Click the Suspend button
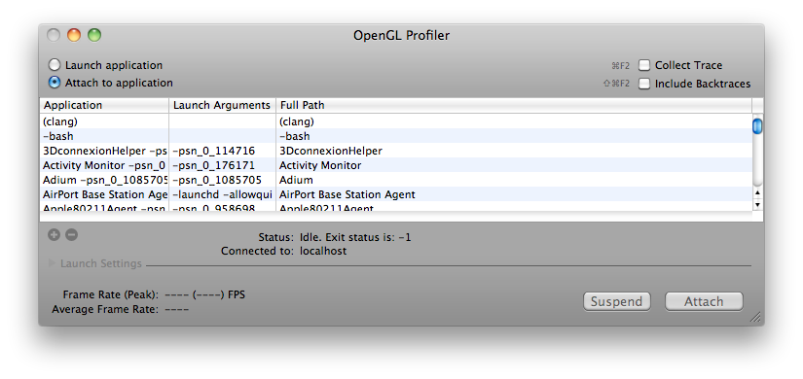The width and height of the screenshot is (803, 379). [616, 301]
